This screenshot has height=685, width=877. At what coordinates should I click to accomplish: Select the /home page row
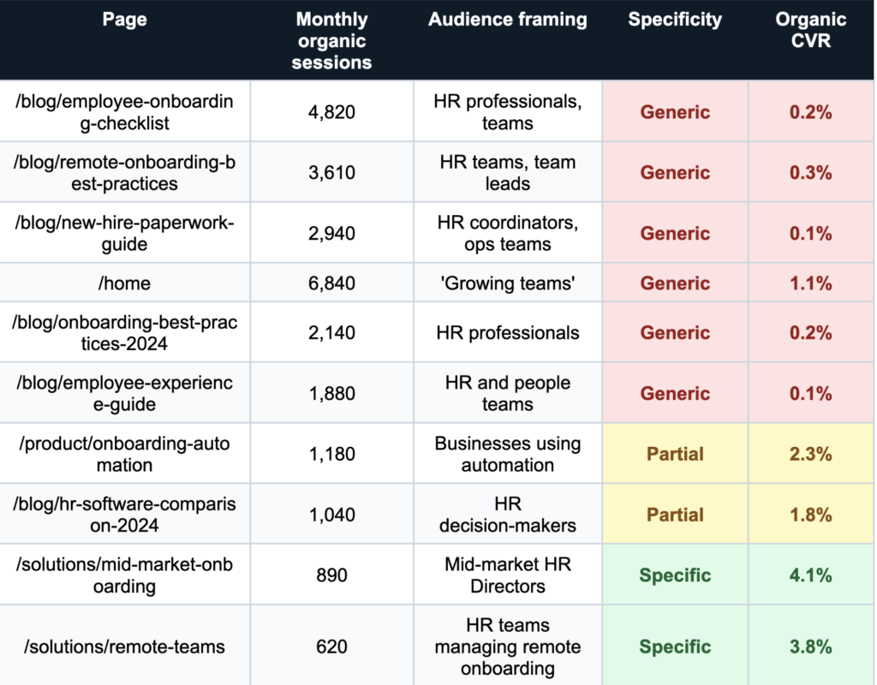[125, 283]
